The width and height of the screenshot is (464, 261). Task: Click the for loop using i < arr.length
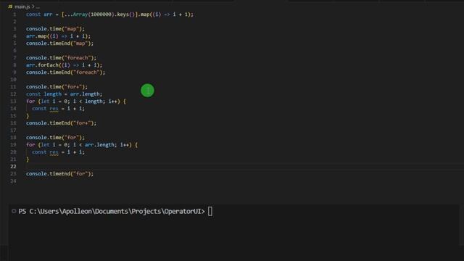click(x=82, y=145)
